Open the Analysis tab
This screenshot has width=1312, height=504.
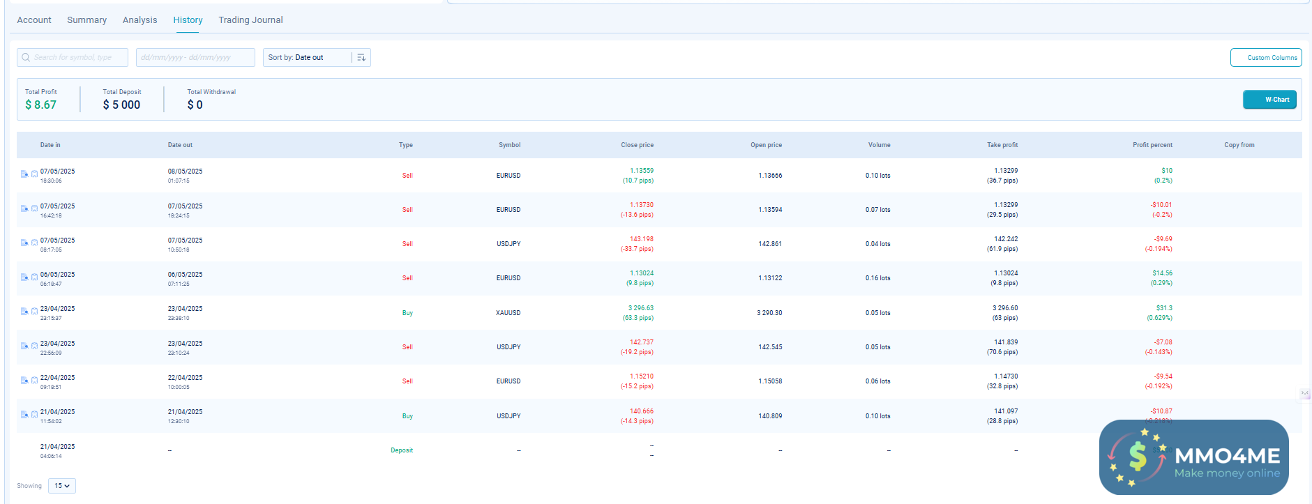pos(140,20)
